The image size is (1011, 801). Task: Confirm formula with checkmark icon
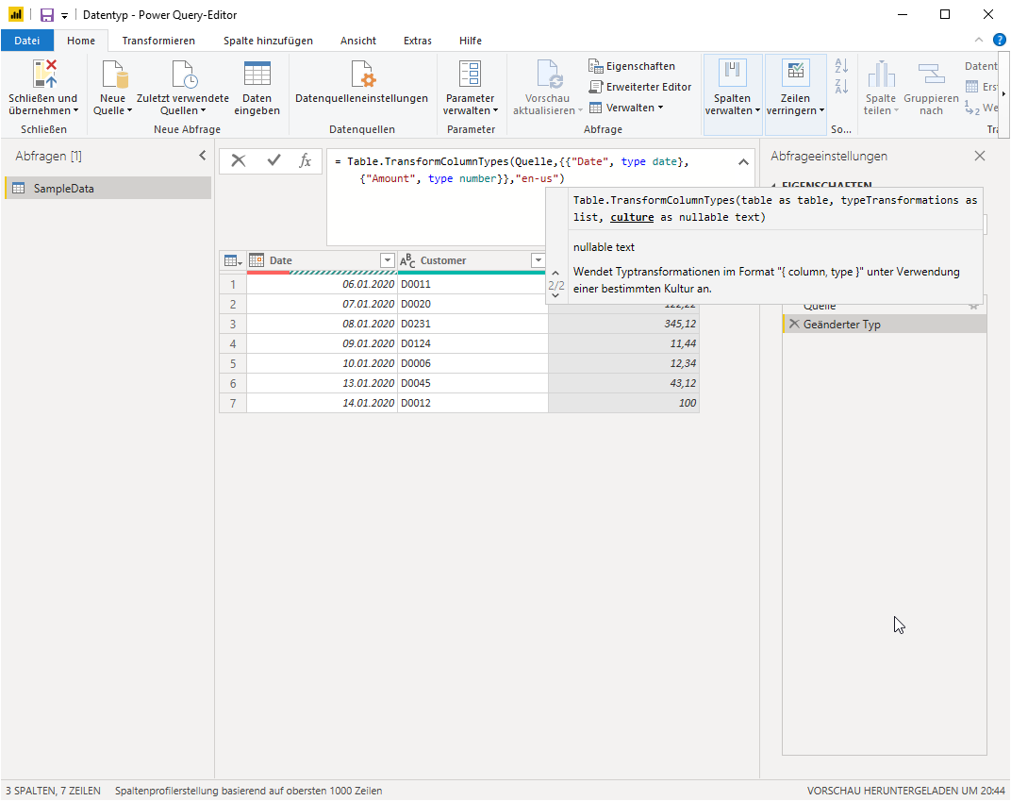(x=274, y=160)
